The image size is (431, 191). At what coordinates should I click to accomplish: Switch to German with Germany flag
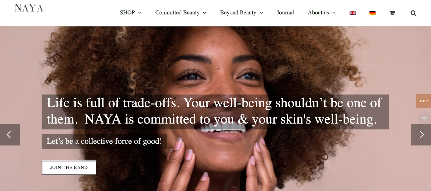click(x=373, y=13)
